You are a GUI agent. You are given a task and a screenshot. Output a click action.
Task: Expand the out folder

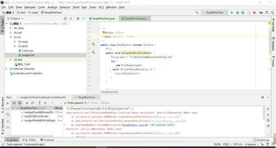pyautogui.click(x=11, y=33)
